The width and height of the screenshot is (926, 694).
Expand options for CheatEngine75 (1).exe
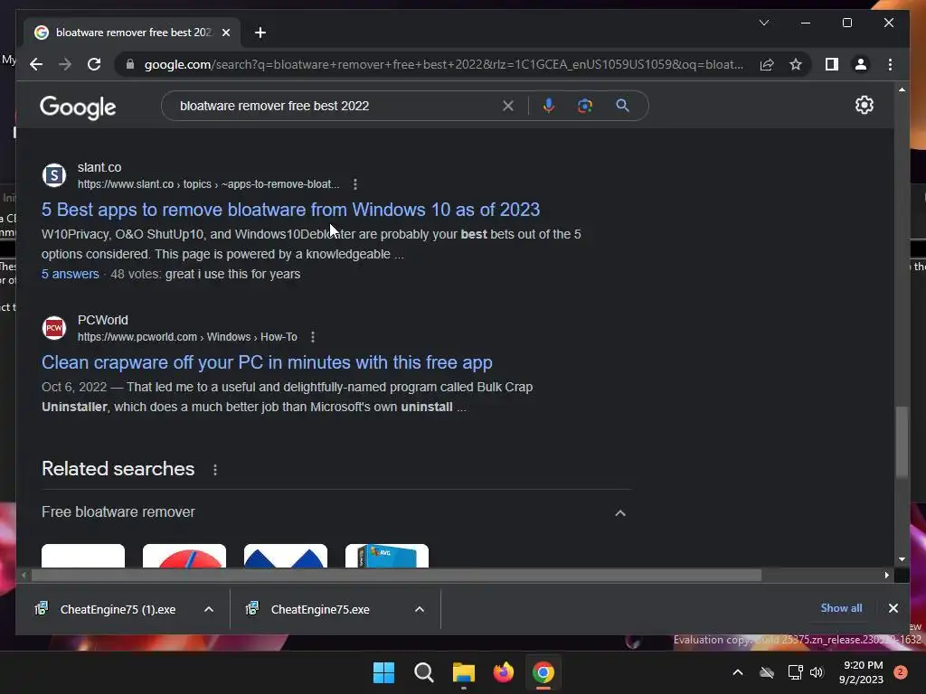[209, 610]
